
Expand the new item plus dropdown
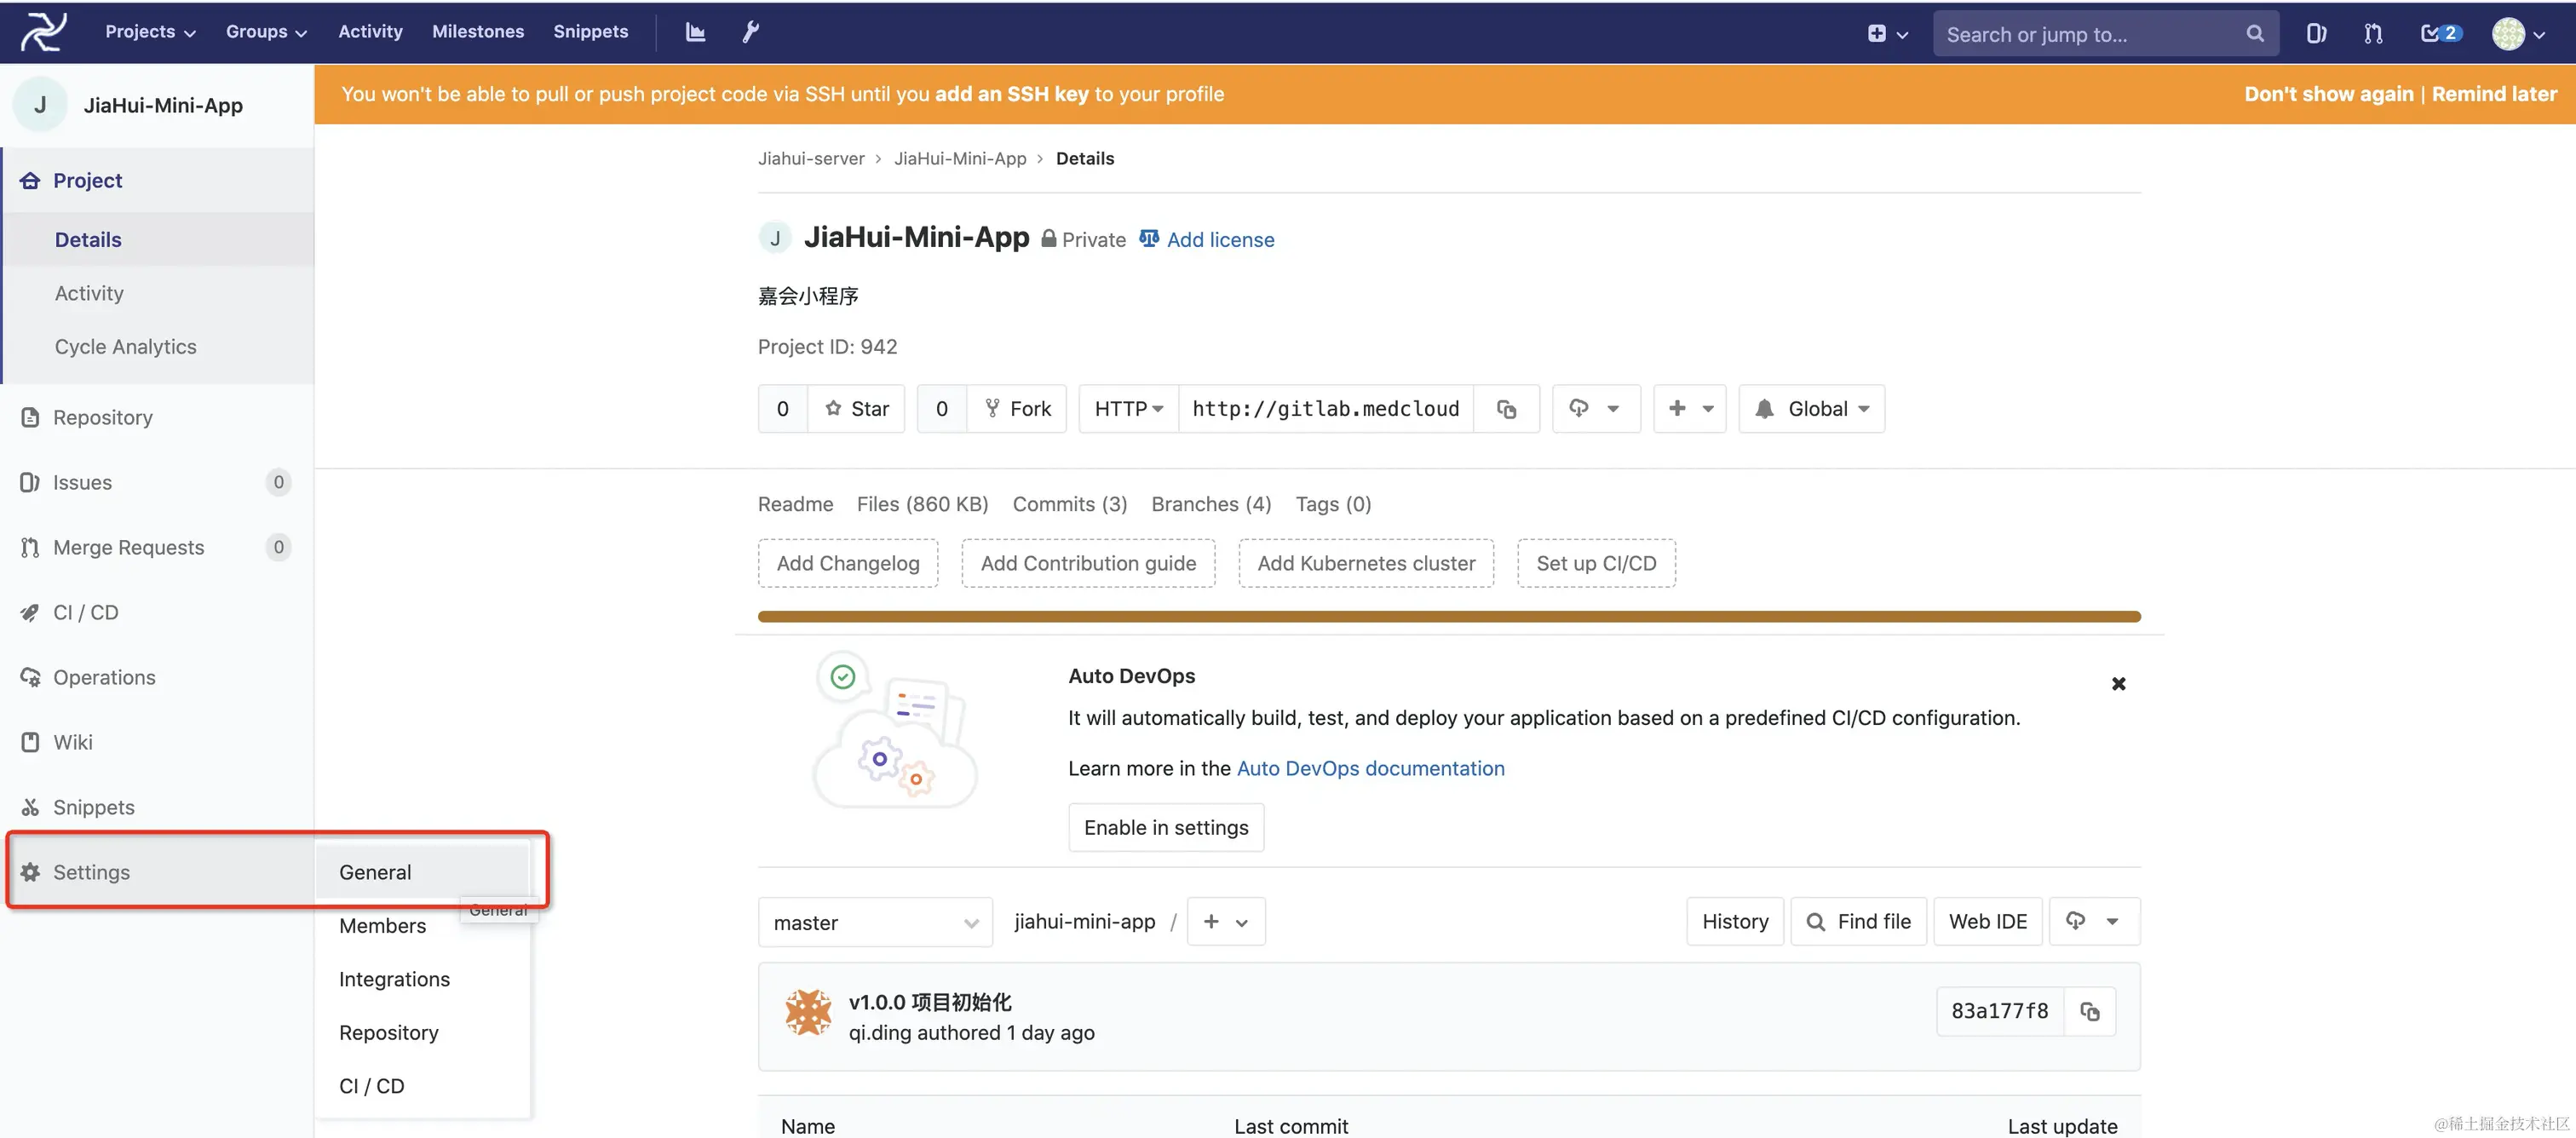pyautogui.click(x=1888, y=33)
